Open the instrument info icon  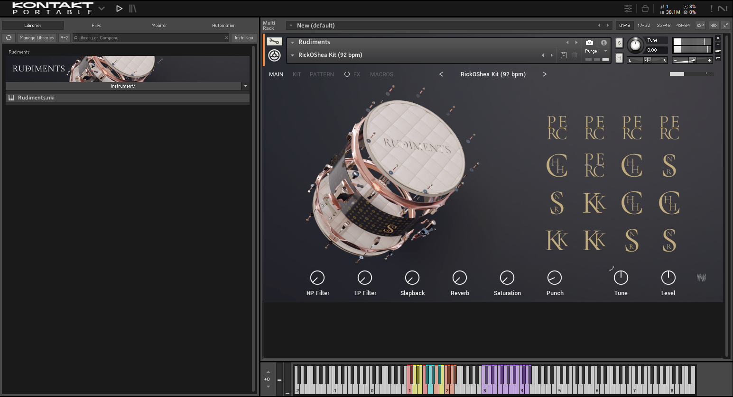coord(603,42)
